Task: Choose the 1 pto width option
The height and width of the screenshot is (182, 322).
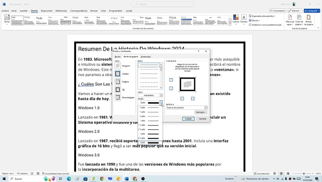Action: pyautogui.click(x=150, y=121)
